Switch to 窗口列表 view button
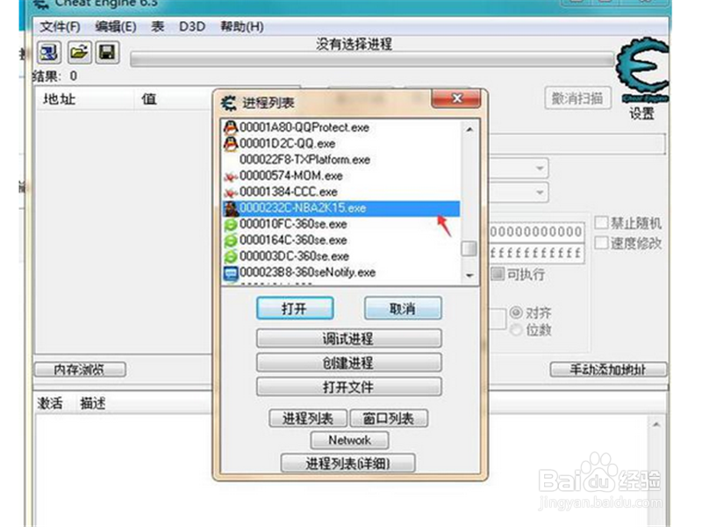This screenshot has width=702, height=527. [x=389, y=418]
